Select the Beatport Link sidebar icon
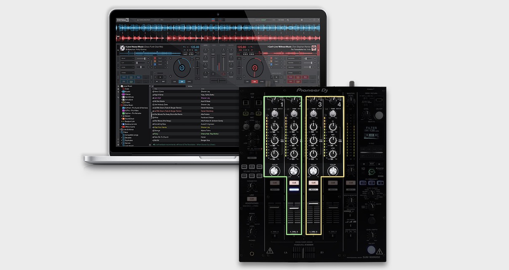The height and width of the screenshot is (270, 509). click(x=124, y=122)
